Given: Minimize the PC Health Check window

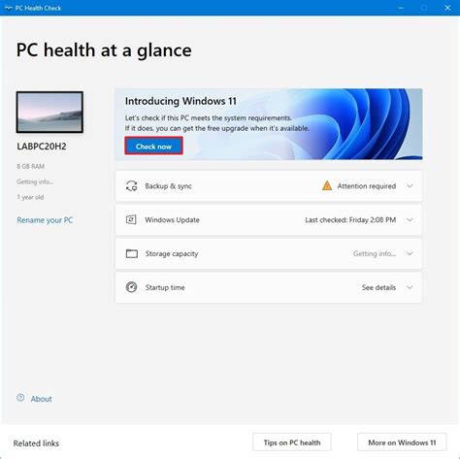Looking at the screenshot, I should [401, 8].
